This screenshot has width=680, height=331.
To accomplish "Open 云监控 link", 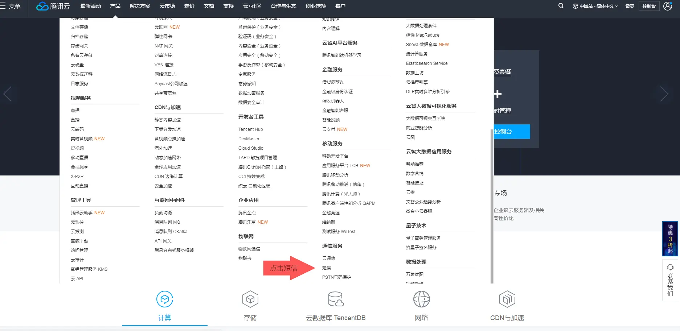I will pyautogui.click(x=77, y=222).
